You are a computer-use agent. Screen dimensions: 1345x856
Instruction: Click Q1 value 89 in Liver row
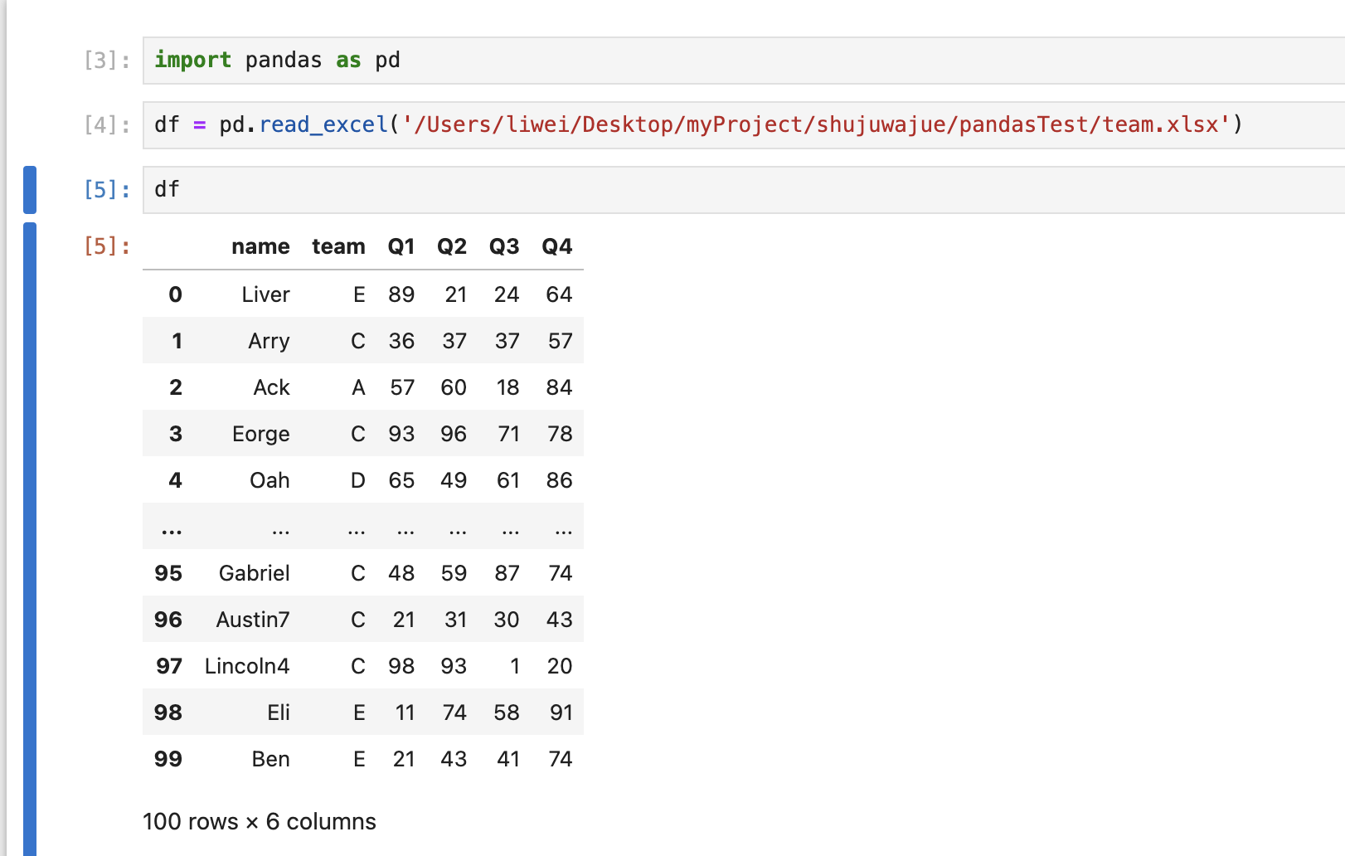tap(401, 294)
